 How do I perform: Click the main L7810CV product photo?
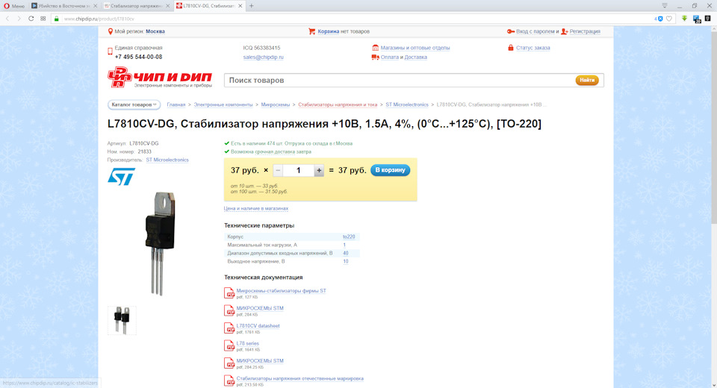coord(160,243)
